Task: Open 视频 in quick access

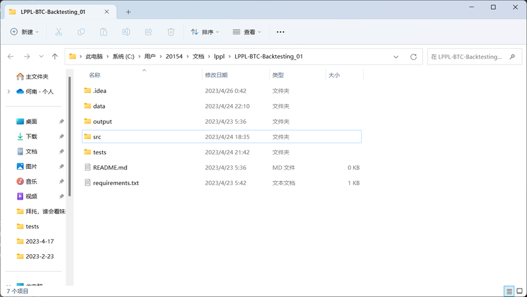Action: pos(27,196)
